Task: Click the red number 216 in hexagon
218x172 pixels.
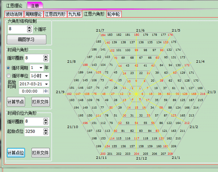Action: point(203,94)
